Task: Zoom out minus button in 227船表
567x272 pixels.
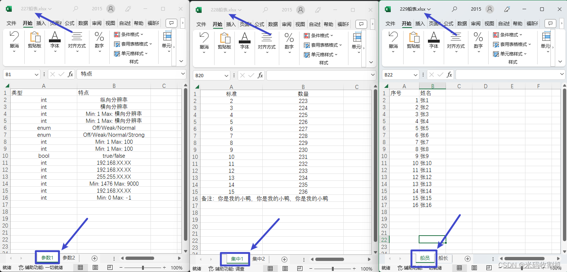Action: (120, 268)
